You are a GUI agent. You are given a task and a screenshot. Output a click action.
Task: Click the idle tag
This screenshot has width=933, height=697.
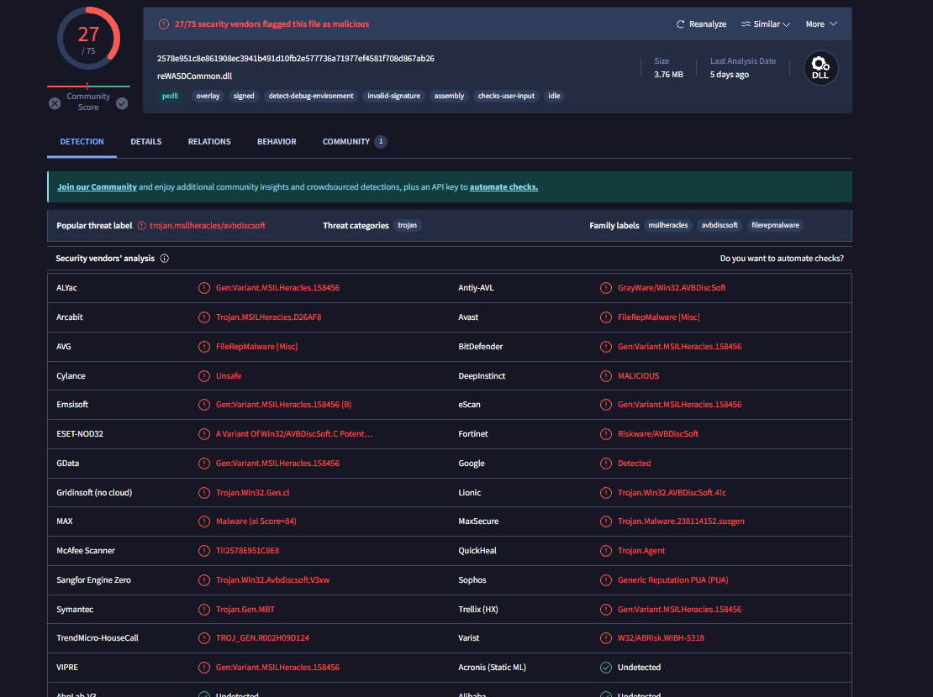[x=554, y=96]
